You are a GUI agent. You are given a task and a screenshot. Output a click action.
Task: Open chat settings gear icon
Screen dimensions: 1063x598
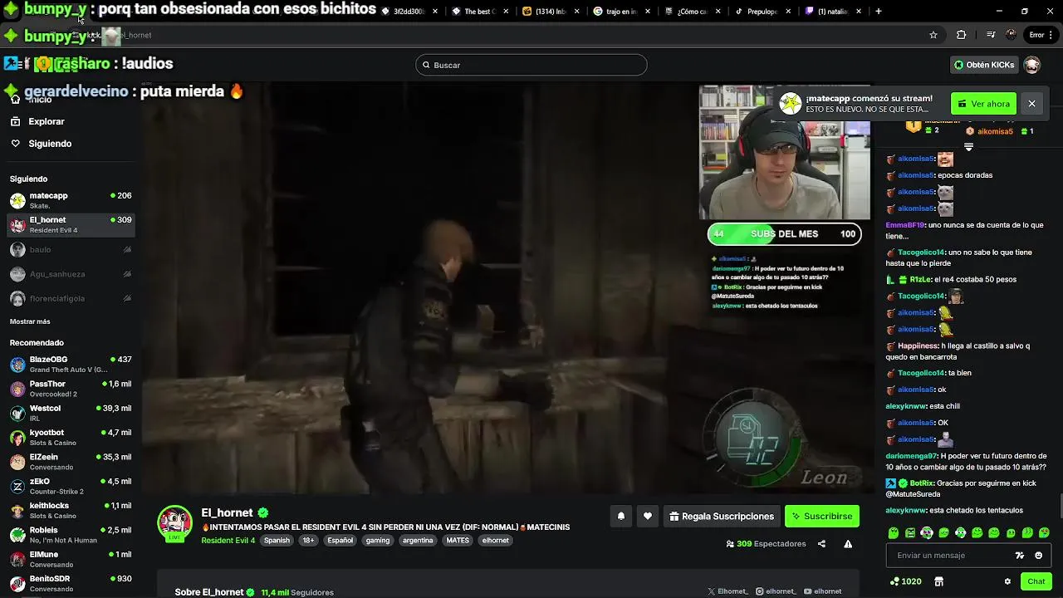pos(1007,581)
